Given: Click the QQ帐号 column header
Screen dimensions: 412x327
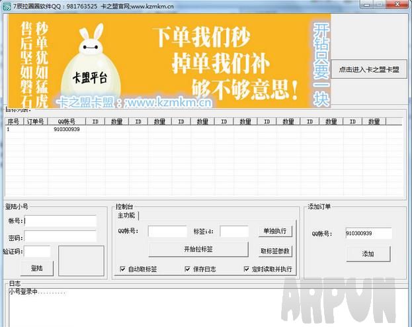Looking at the screenshot, I should (67, 122).
